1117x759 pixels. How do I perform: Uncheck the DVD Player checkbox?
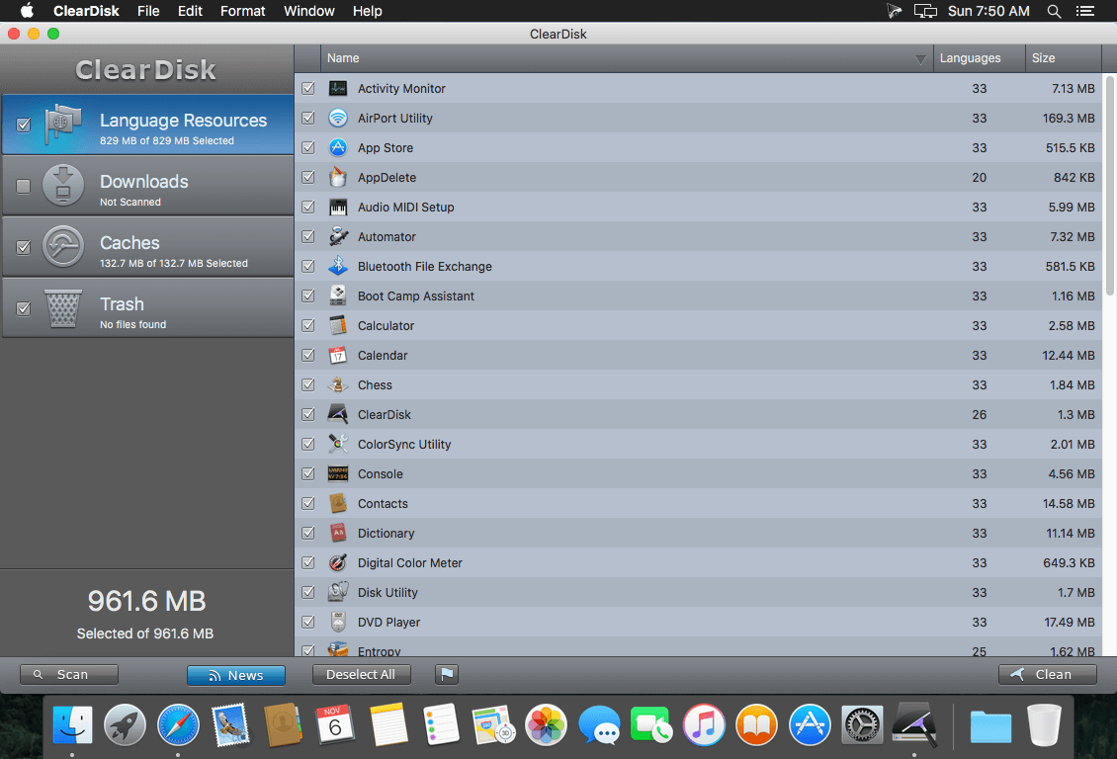pyautogui.click(x=308, y=622)
